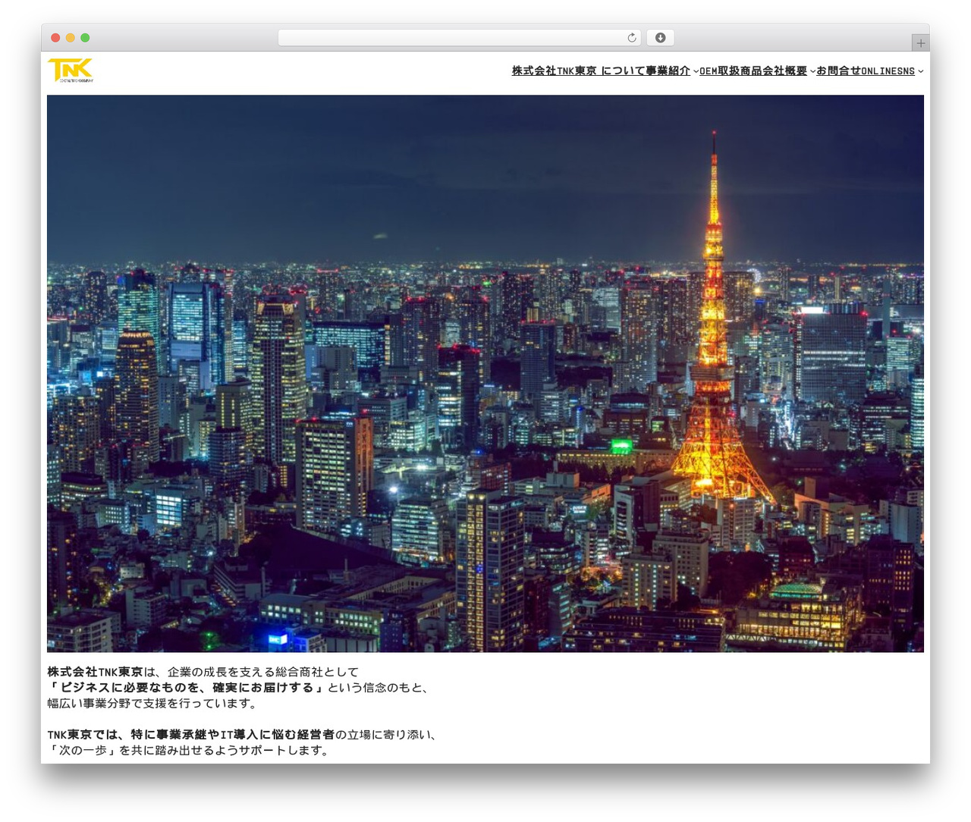Click the browser address bar
The image size is (971, 822).
[x=459, y=38]
